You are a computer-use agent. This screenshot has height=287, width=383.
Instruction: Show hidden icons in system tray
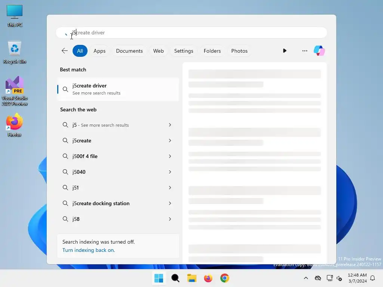coord(306,278)
